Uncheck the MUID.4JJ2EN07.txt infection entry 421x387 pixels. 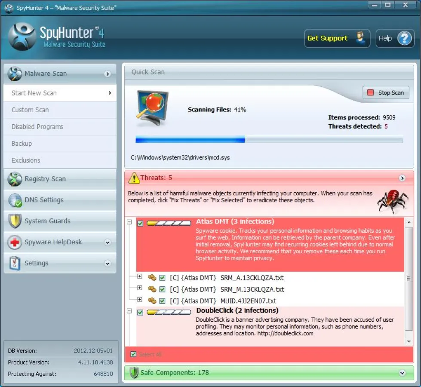point(162,301)
